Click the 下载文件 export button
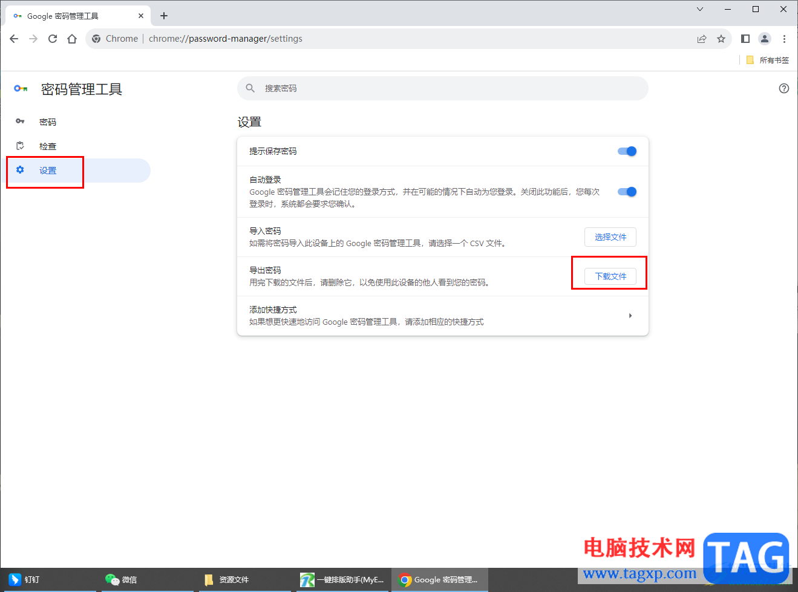 tap(610, 276)
